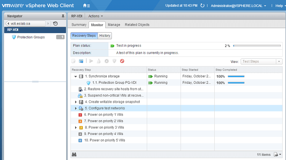Expand Create writable storage snapshot step

[76, 102]
